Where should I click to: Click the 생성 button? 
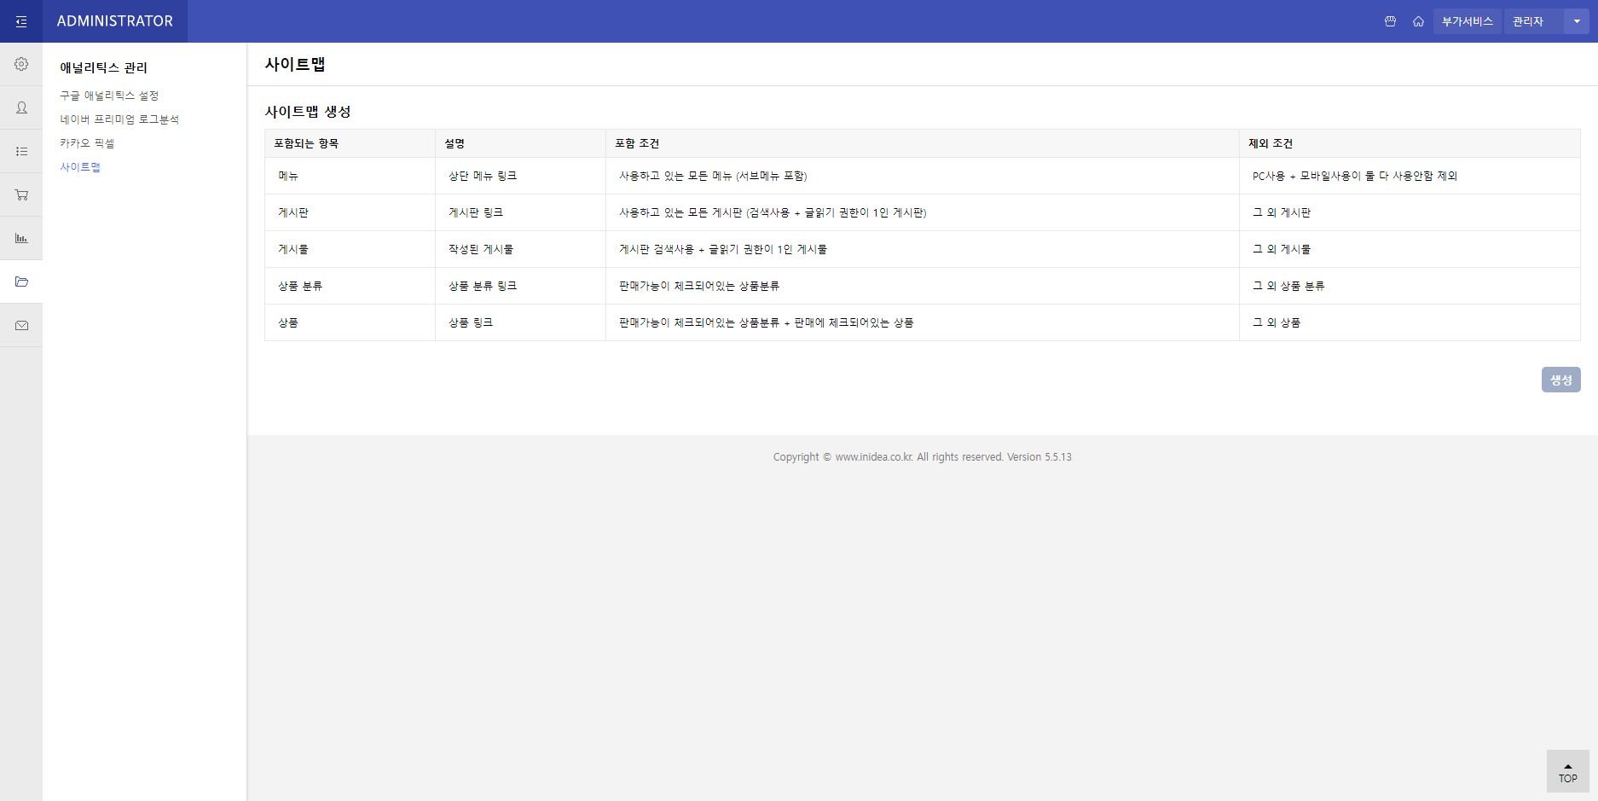[x=1560, y=380]
